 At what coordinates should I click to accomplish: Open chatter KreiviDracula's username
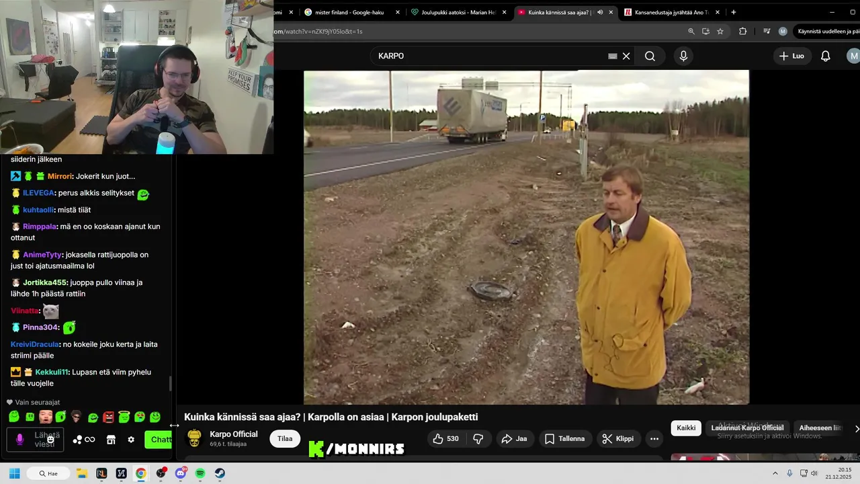tap(35, 344)
